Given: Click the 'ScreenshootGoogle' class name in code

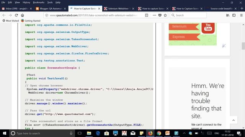Looking at the screenshot, I should [62, 68].
